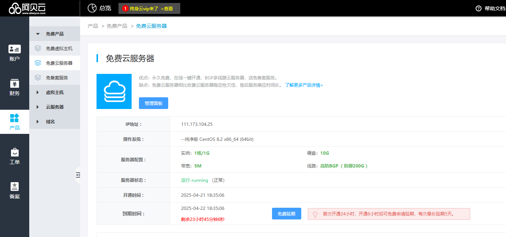
Task: Click 产品 in the breadcrumb
Action: 93,26
